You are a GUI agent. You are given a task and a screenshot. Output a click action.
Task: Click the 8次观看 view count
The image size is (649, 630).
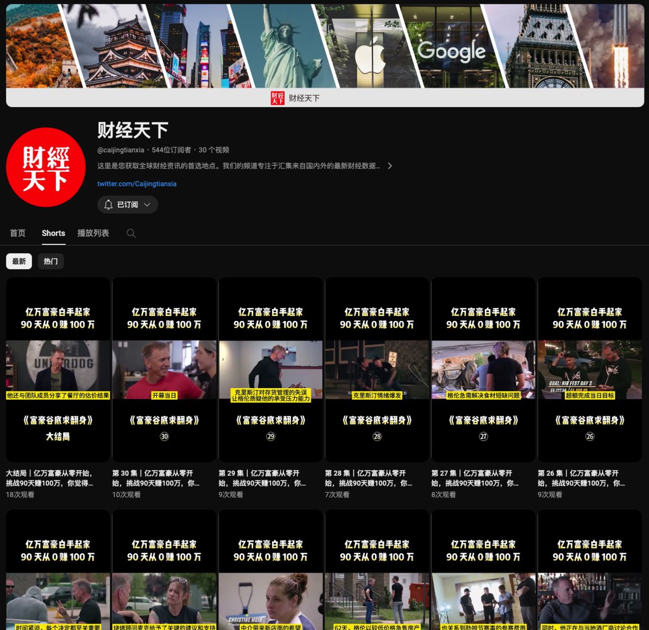click(x=443, y=495)
